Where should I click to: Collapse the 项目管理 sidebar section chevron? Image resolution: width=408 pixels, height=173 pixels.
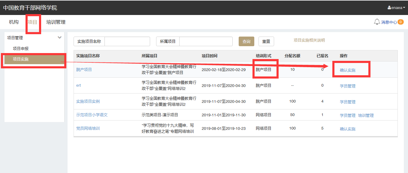click(x=59, y=37)
